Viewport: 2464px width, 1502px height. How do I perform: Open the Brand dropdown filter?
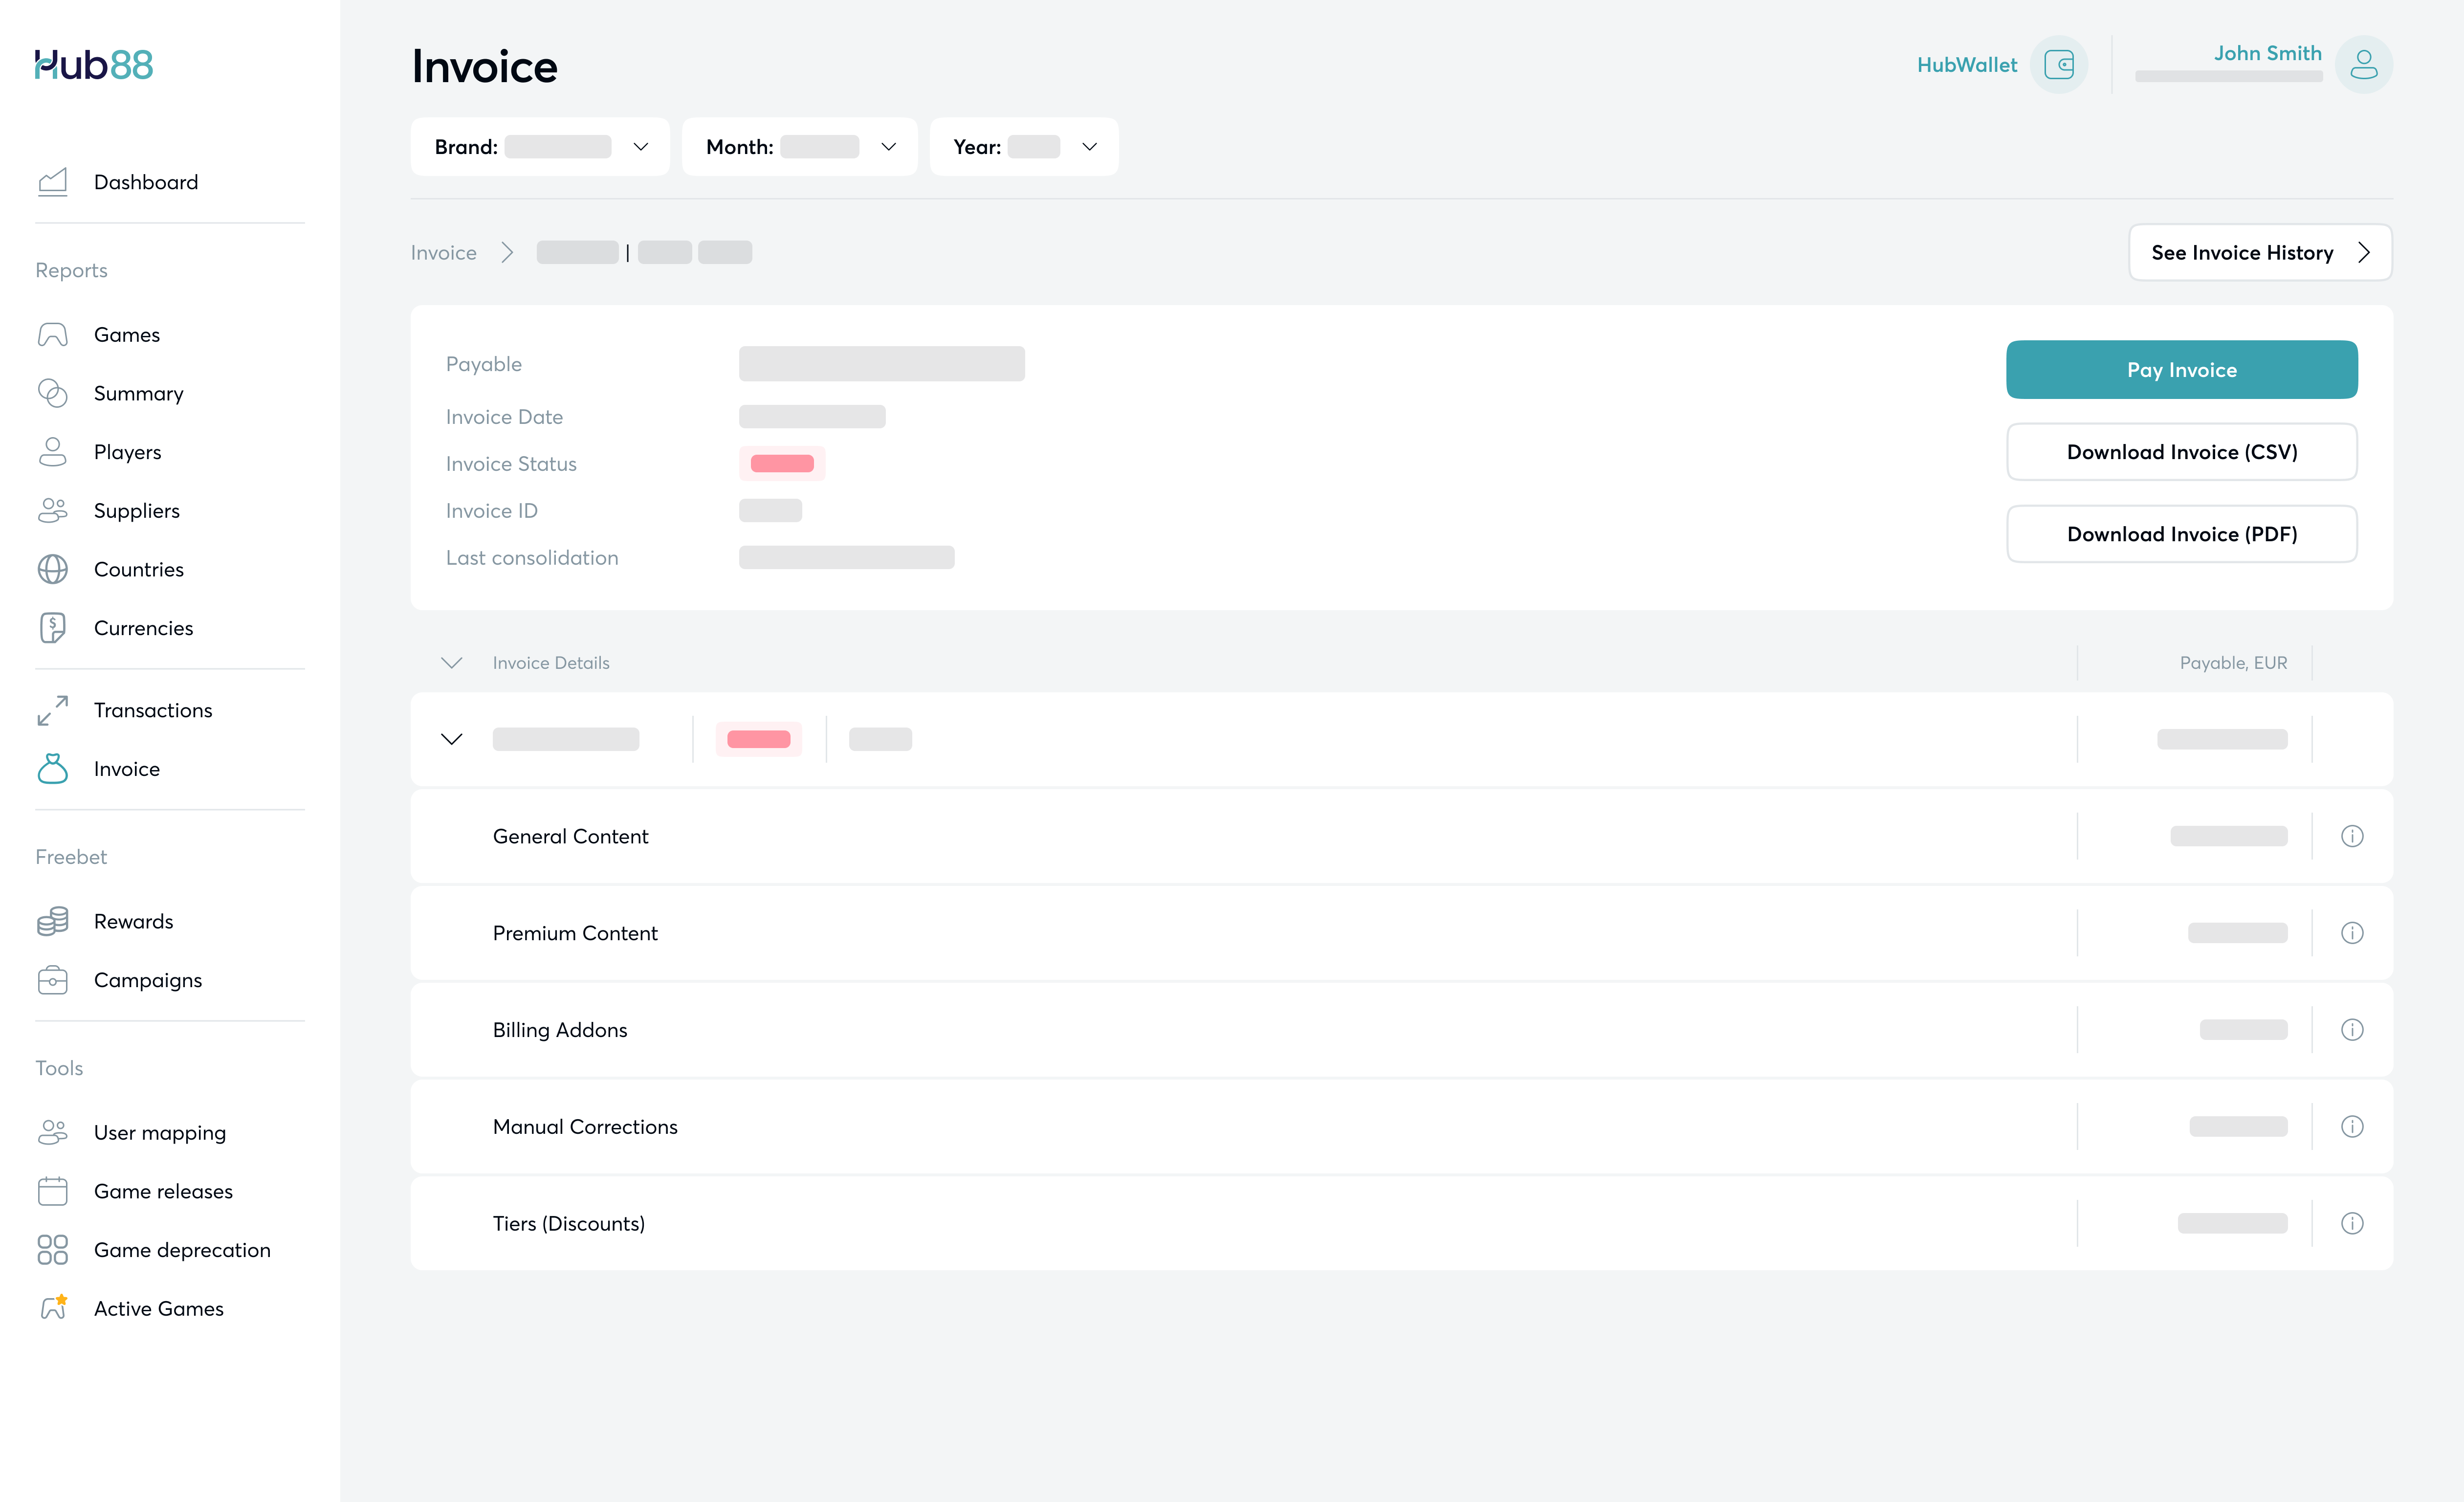point(540,147)
